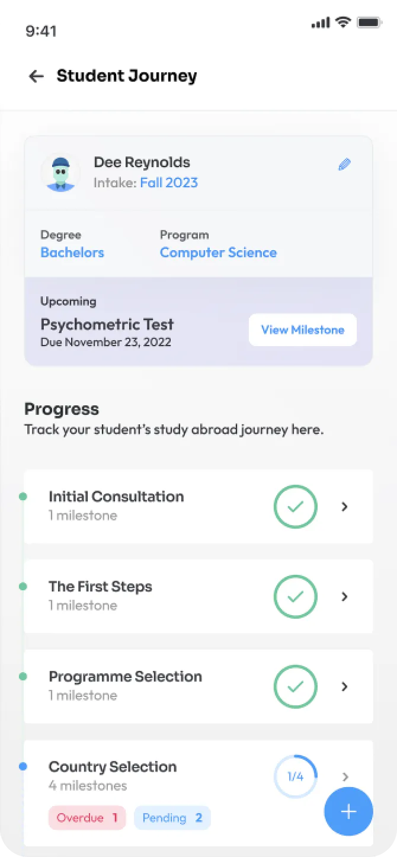Expand the Initial Consultation stage
This screenshot has width=397, height=857.
(344, 507)
